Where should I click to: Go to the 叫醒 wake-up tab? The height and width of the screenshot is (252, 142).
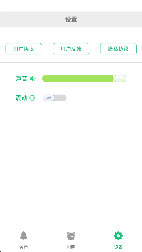[71, 247]
